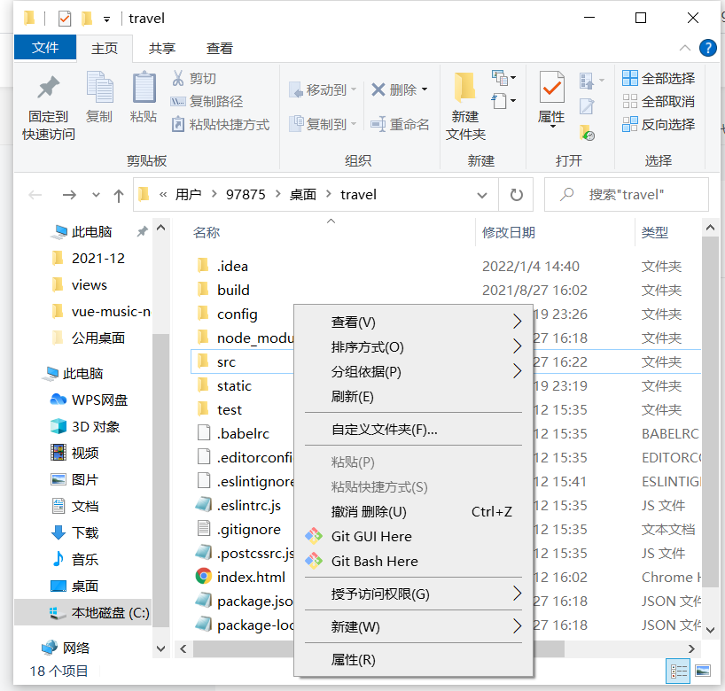Open the Give access to (授予访问权限) submenu

413,594
